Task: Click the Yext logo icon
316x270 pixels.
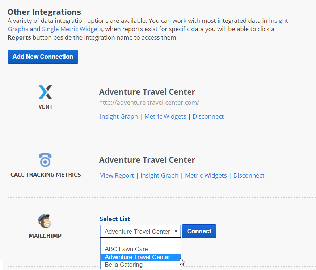Action: (x=45, y=92)
